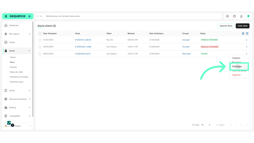254x143 pixels.
Task: Open Devis under Ventes
Action: [x=12, y=62]
